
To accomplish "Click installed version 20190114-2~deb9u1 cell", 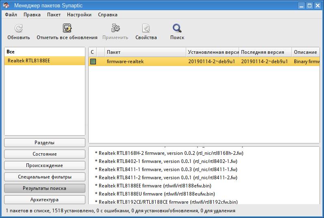I will click(x=211, y=62).
